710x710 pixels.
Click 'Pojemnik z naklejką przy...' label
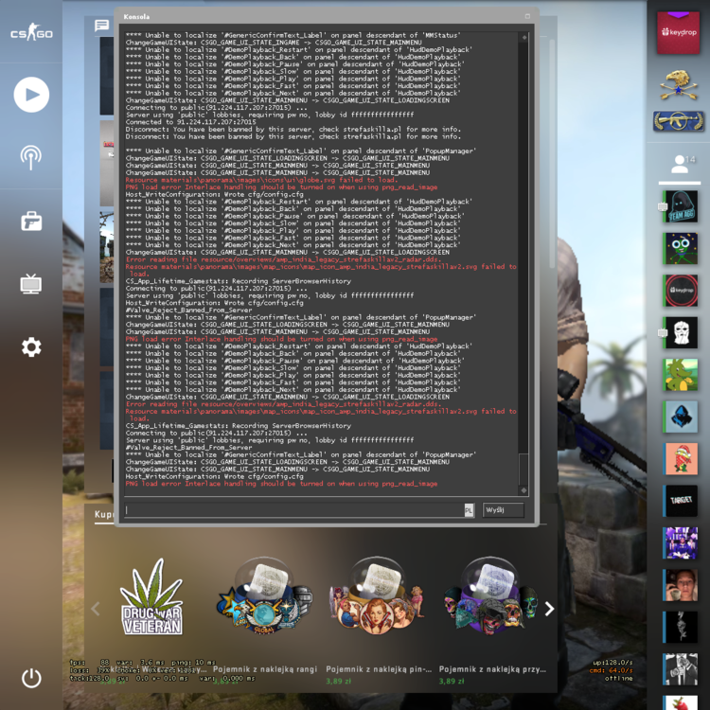pyautogui.click(x=492, y=669)
